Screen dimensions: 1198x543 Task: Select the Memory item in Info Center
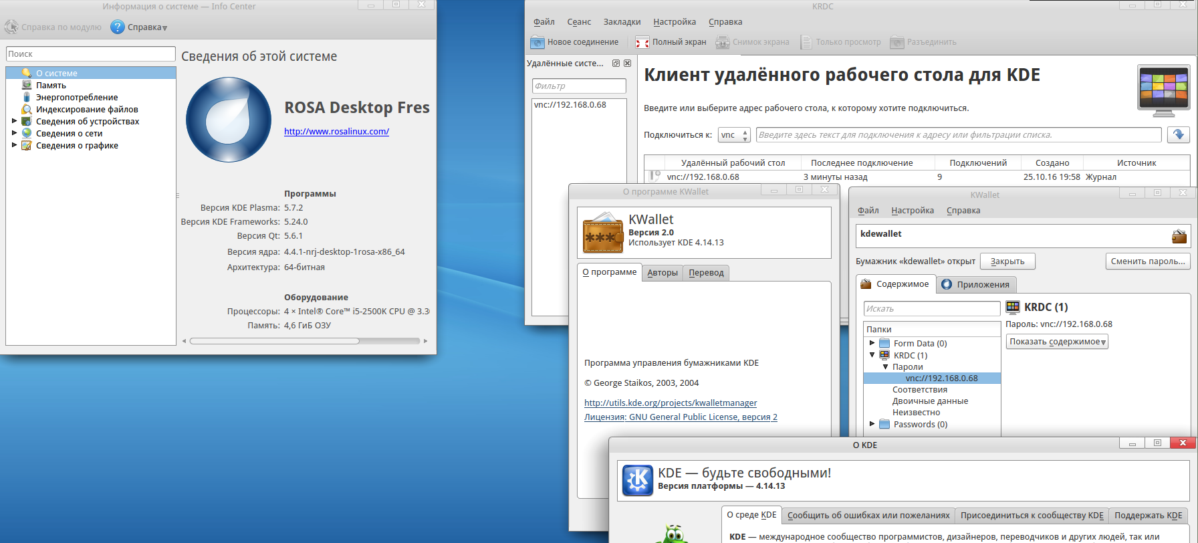[x=51, y=86]
